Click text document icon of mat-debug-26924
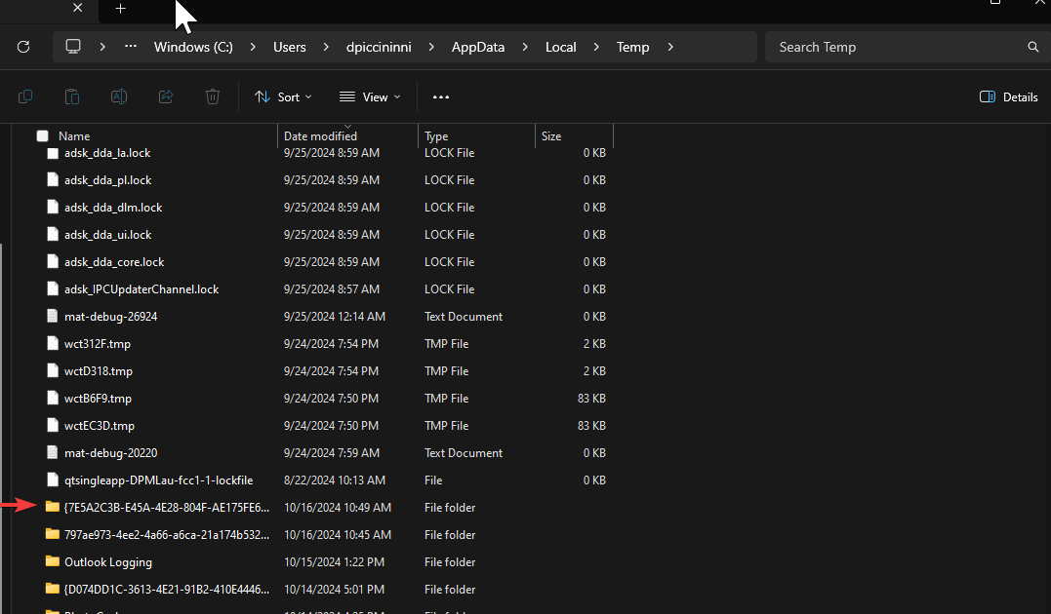 53,316
